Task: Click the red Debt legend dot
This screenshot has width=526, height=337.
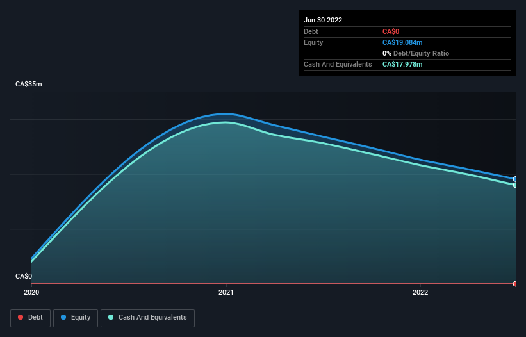Action: 21,317
